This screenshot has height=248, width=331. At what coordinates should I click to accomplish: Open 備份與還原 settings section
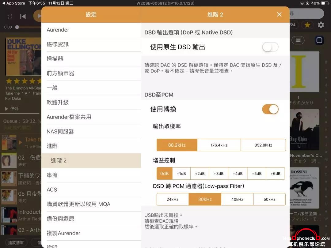coord(91,219)
